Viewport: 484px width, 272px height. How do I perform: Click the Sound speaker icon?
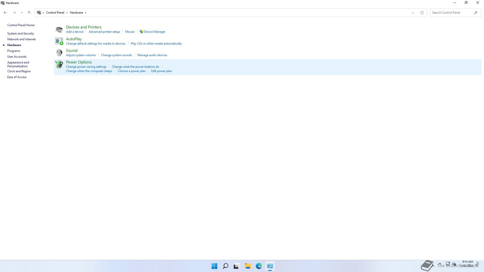tap(59, 53)
